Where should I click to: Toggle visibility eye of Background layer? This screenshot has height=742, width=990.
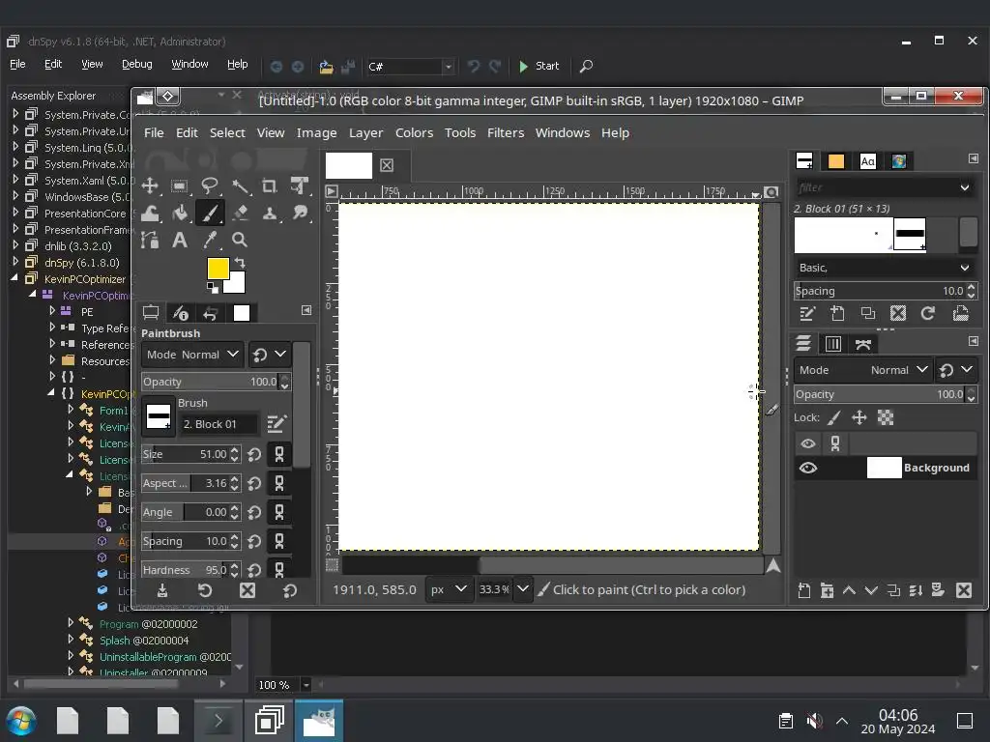coord(808,469)
